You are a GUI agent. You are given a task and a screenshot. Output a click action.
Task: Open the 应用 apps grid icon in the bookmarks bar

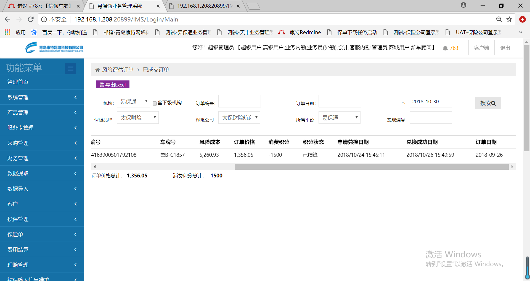(7, 32)
